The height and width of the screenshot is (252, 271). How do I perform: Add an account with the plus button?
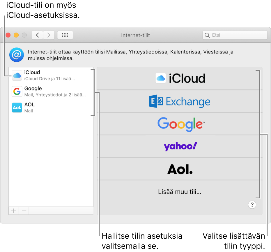[x=14, y=211]
